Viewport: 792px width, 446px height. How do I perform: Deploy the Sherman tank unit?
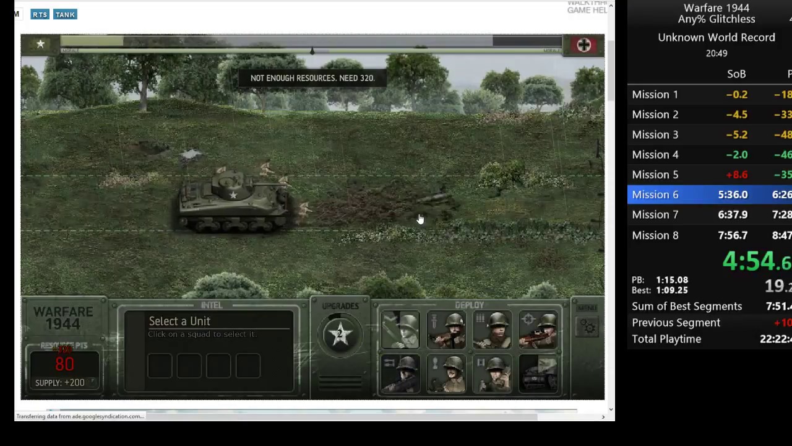pyautogui.click(x=538, y=375)
